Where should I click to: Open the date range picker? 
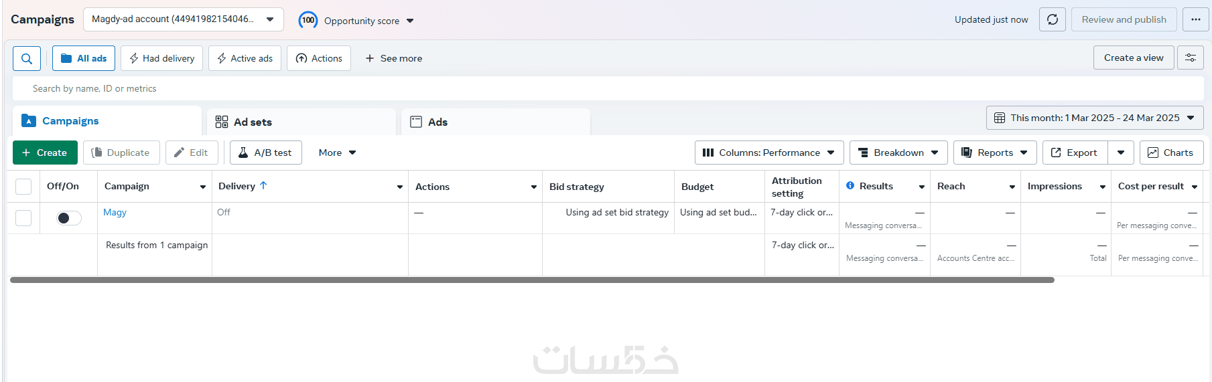click(x=1095, y=118)
